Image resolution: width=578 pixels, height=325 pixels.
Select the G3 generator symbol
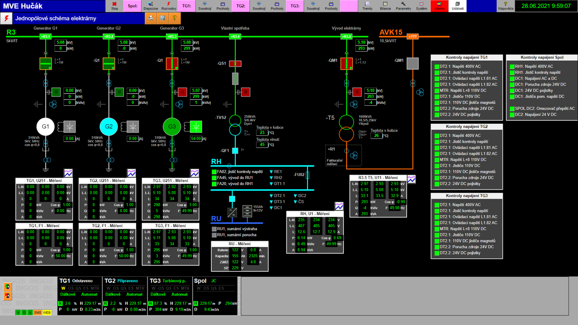tap(172, 127)
